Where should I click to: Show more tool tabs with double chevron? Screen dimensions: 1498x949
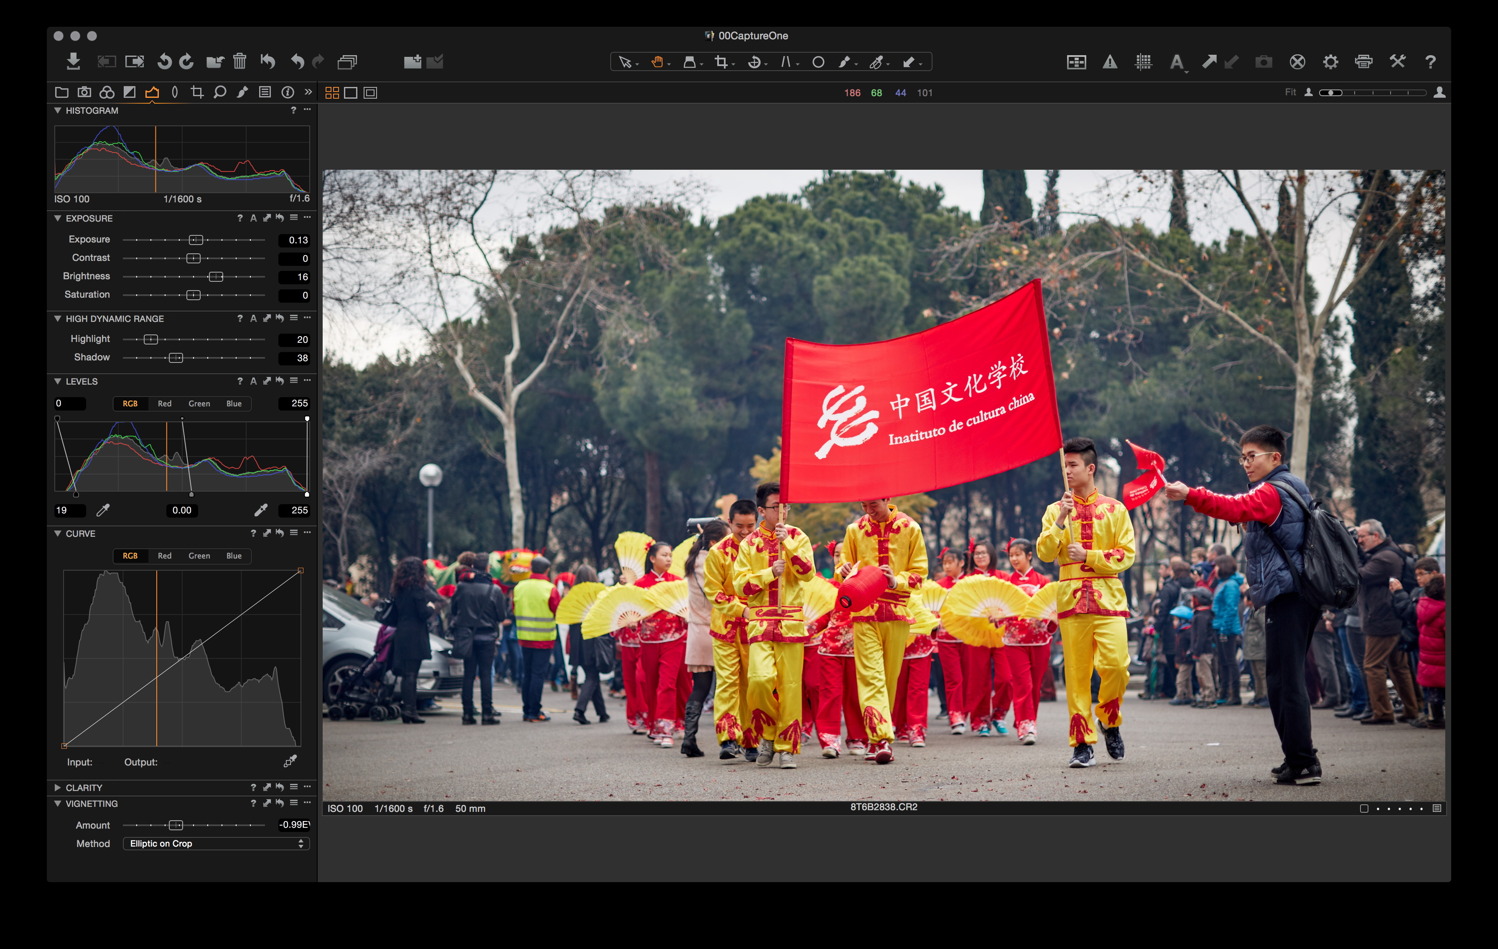tap(308, 92)
